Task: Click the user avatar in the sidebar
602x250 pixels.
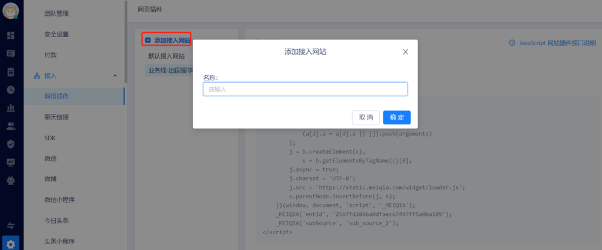Action: pyautogui.click(x=11, y=11)
